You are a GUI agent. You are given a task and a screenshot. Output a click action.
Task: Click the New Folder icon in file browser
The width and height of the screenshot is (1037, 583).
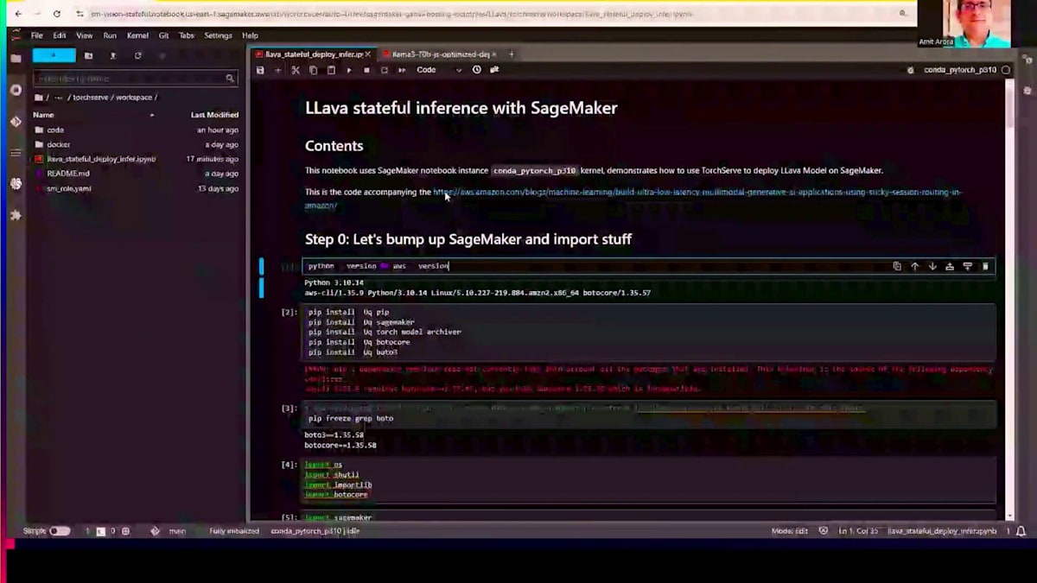(x=88, y=55)
